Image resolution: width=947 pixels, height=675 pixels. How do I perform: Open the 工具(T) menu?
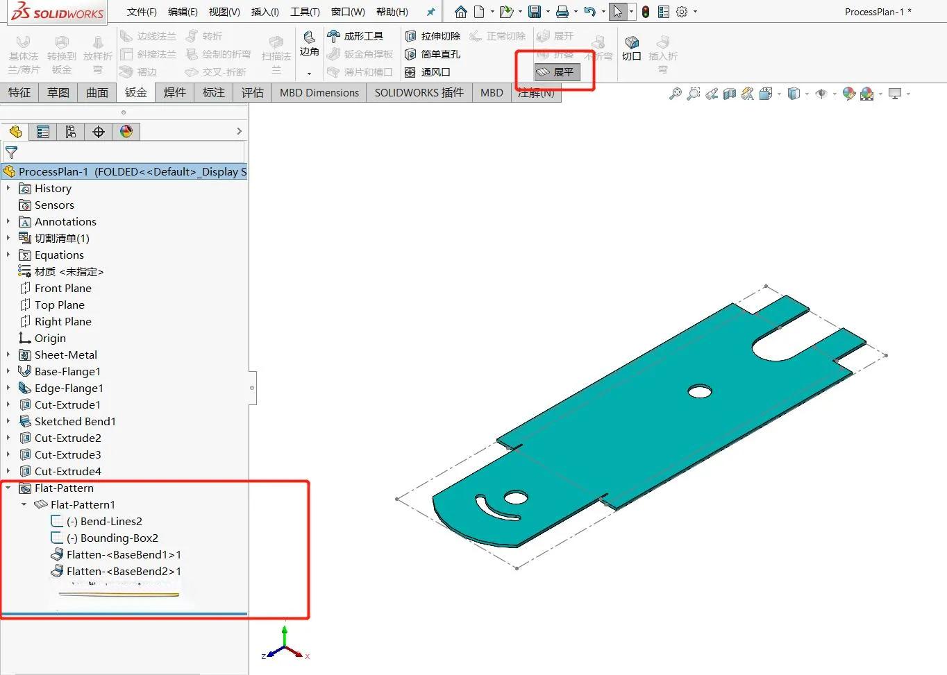click(x=305, y=12)
